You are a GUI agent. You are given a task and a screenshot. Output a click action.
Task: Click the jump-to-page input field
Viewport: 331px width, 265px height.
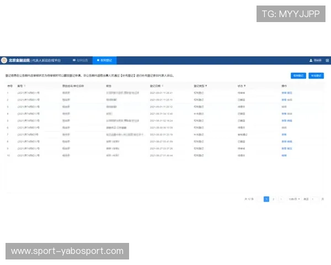314,198
